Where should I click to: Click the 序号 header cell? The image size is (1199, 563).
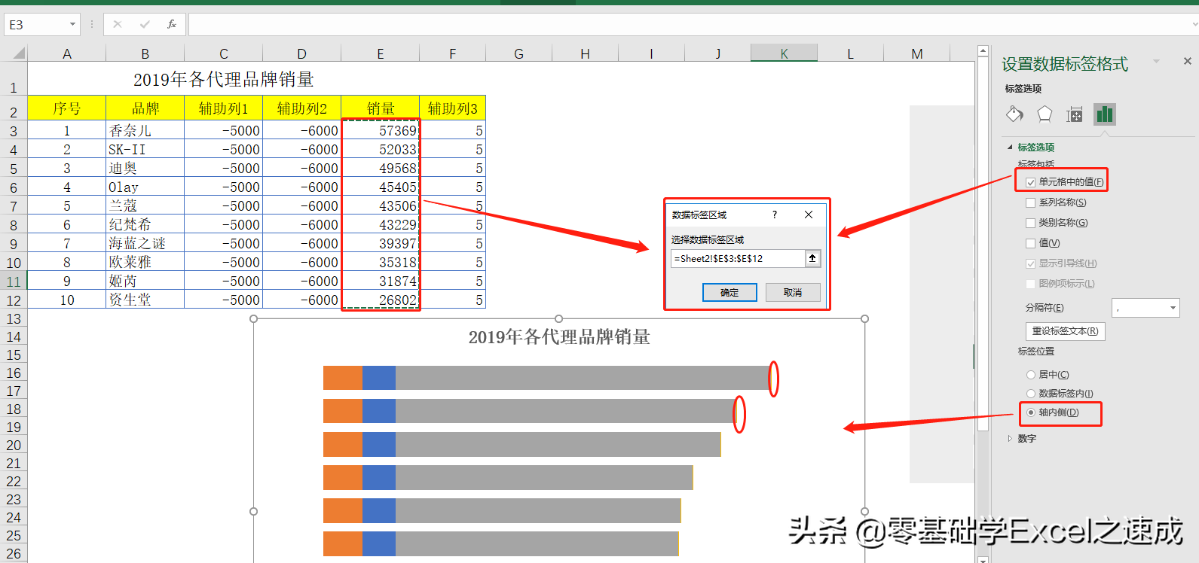coord(67,108)
